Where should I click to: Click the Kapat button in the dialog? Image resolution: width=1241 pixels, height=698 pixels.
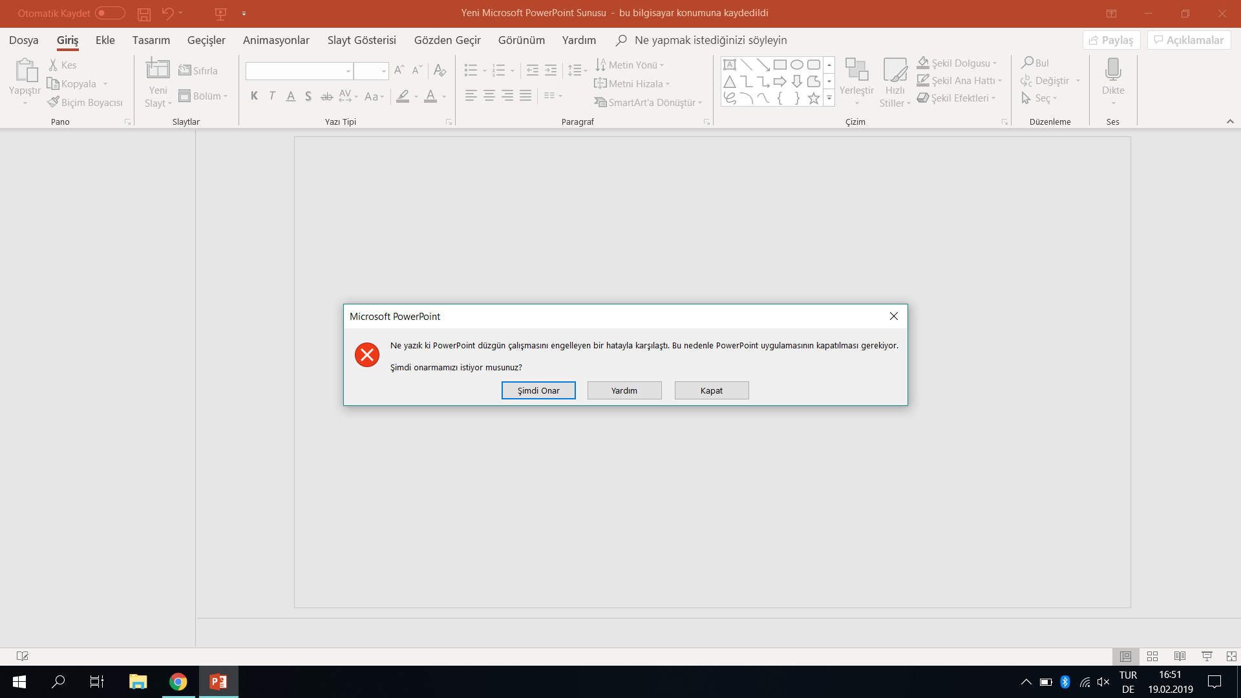(712, 390)
